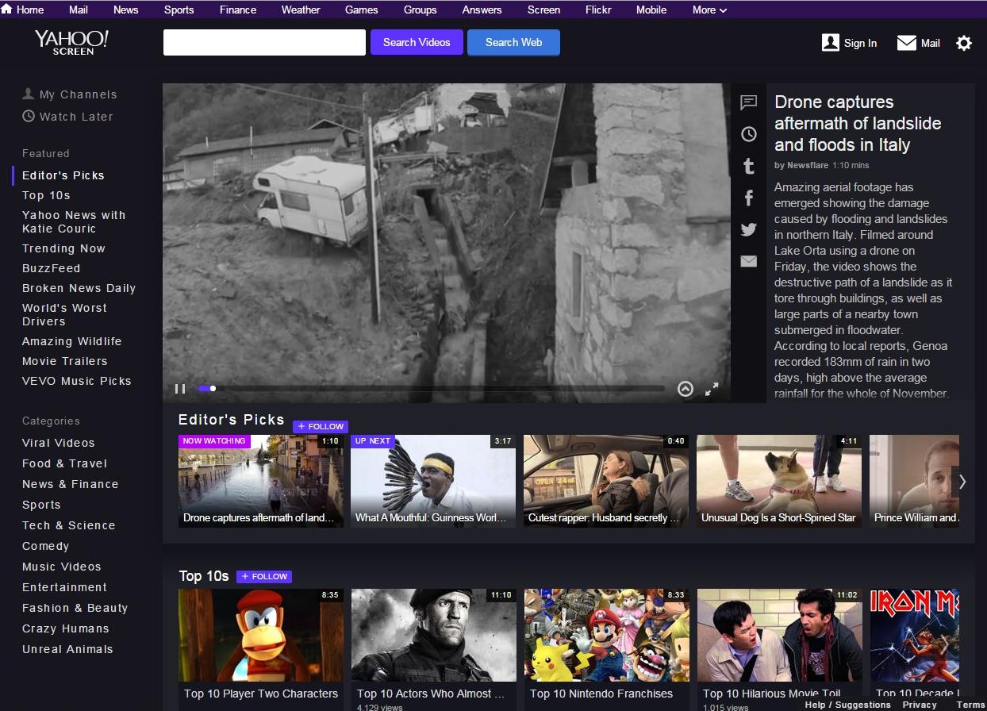The width and height of the screenshot is (987, 711).
Task: Show next Editor's Picks videos arrow
Action: (962, 482)
